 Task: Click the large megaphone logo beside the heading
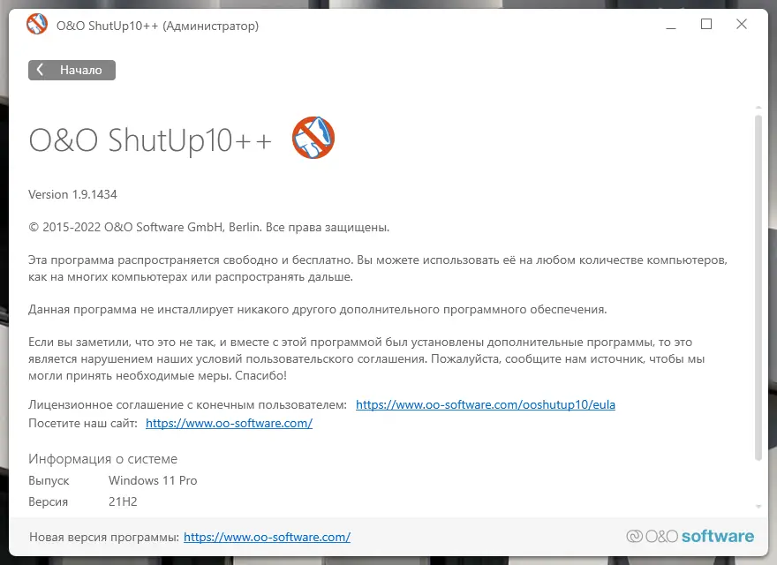tap(313, 138)
